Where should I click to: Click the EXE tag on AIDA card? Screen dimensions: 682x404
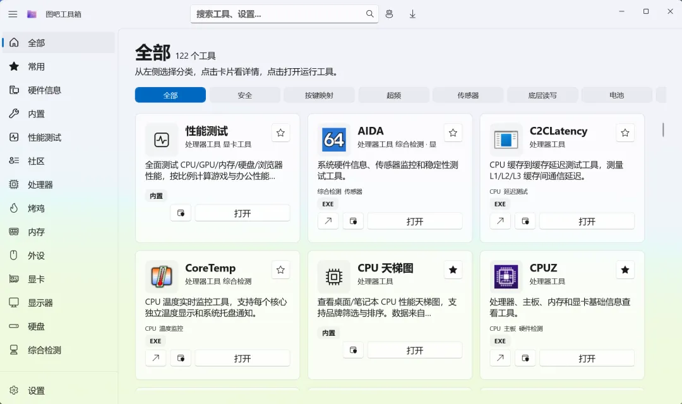pyautogui.click(x=328, y=204)
